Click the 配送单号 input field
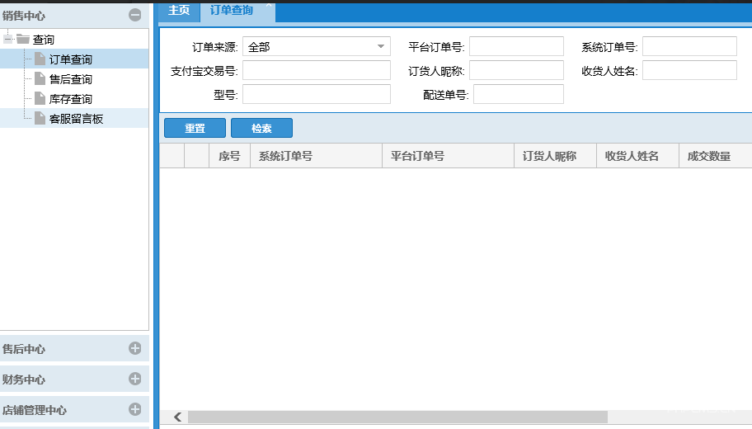 click(x=519, y=95)
